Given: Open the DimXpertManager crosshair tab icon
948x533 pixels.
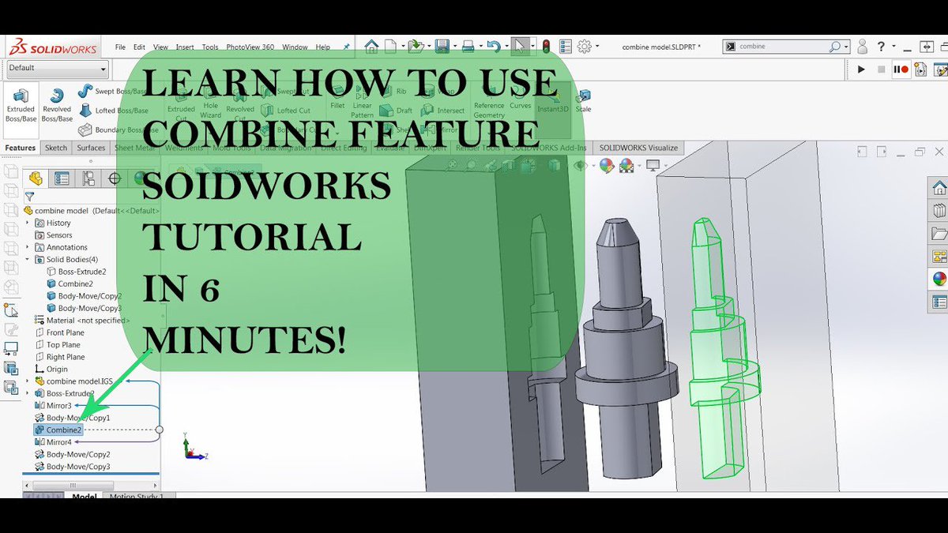Looking at the screenshot, I should point(114,178).
